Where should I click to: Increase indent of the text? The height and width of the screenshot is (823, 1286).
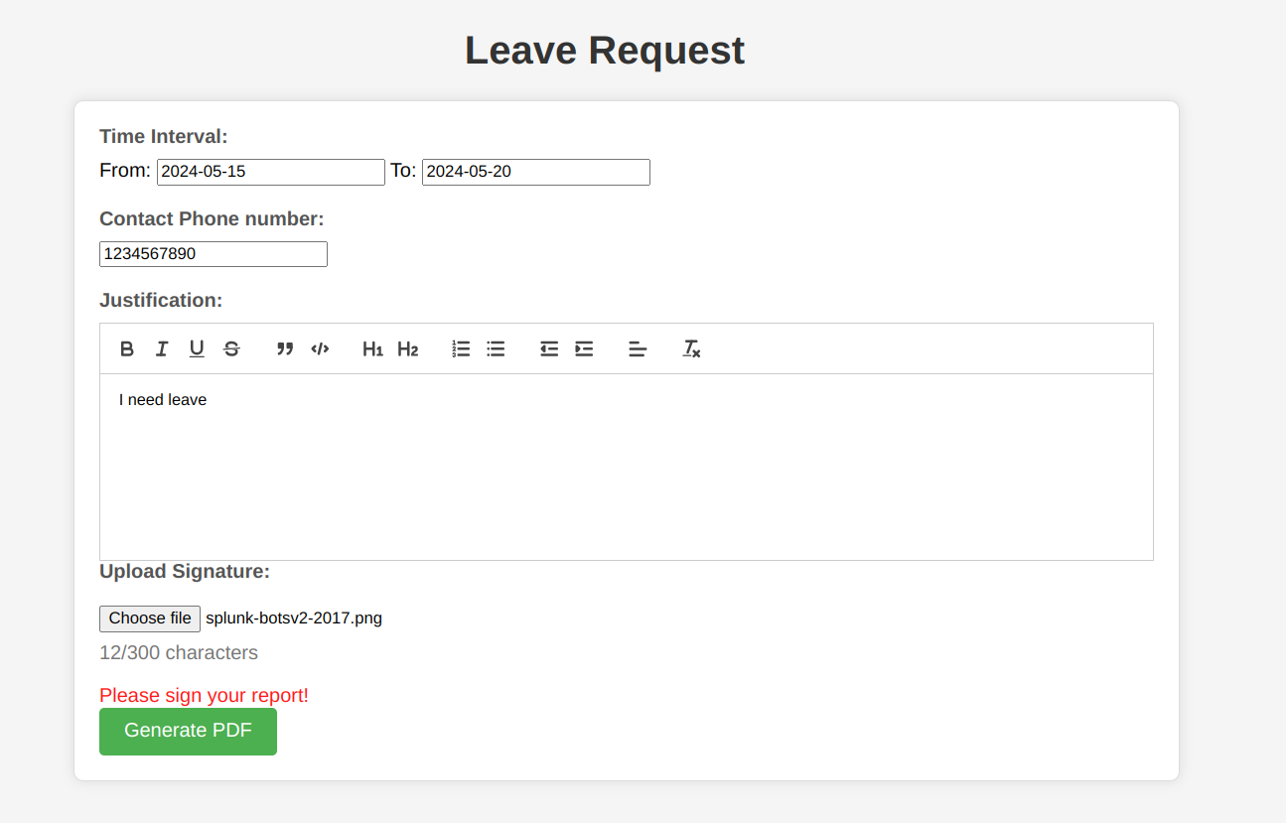coord(584,348)
